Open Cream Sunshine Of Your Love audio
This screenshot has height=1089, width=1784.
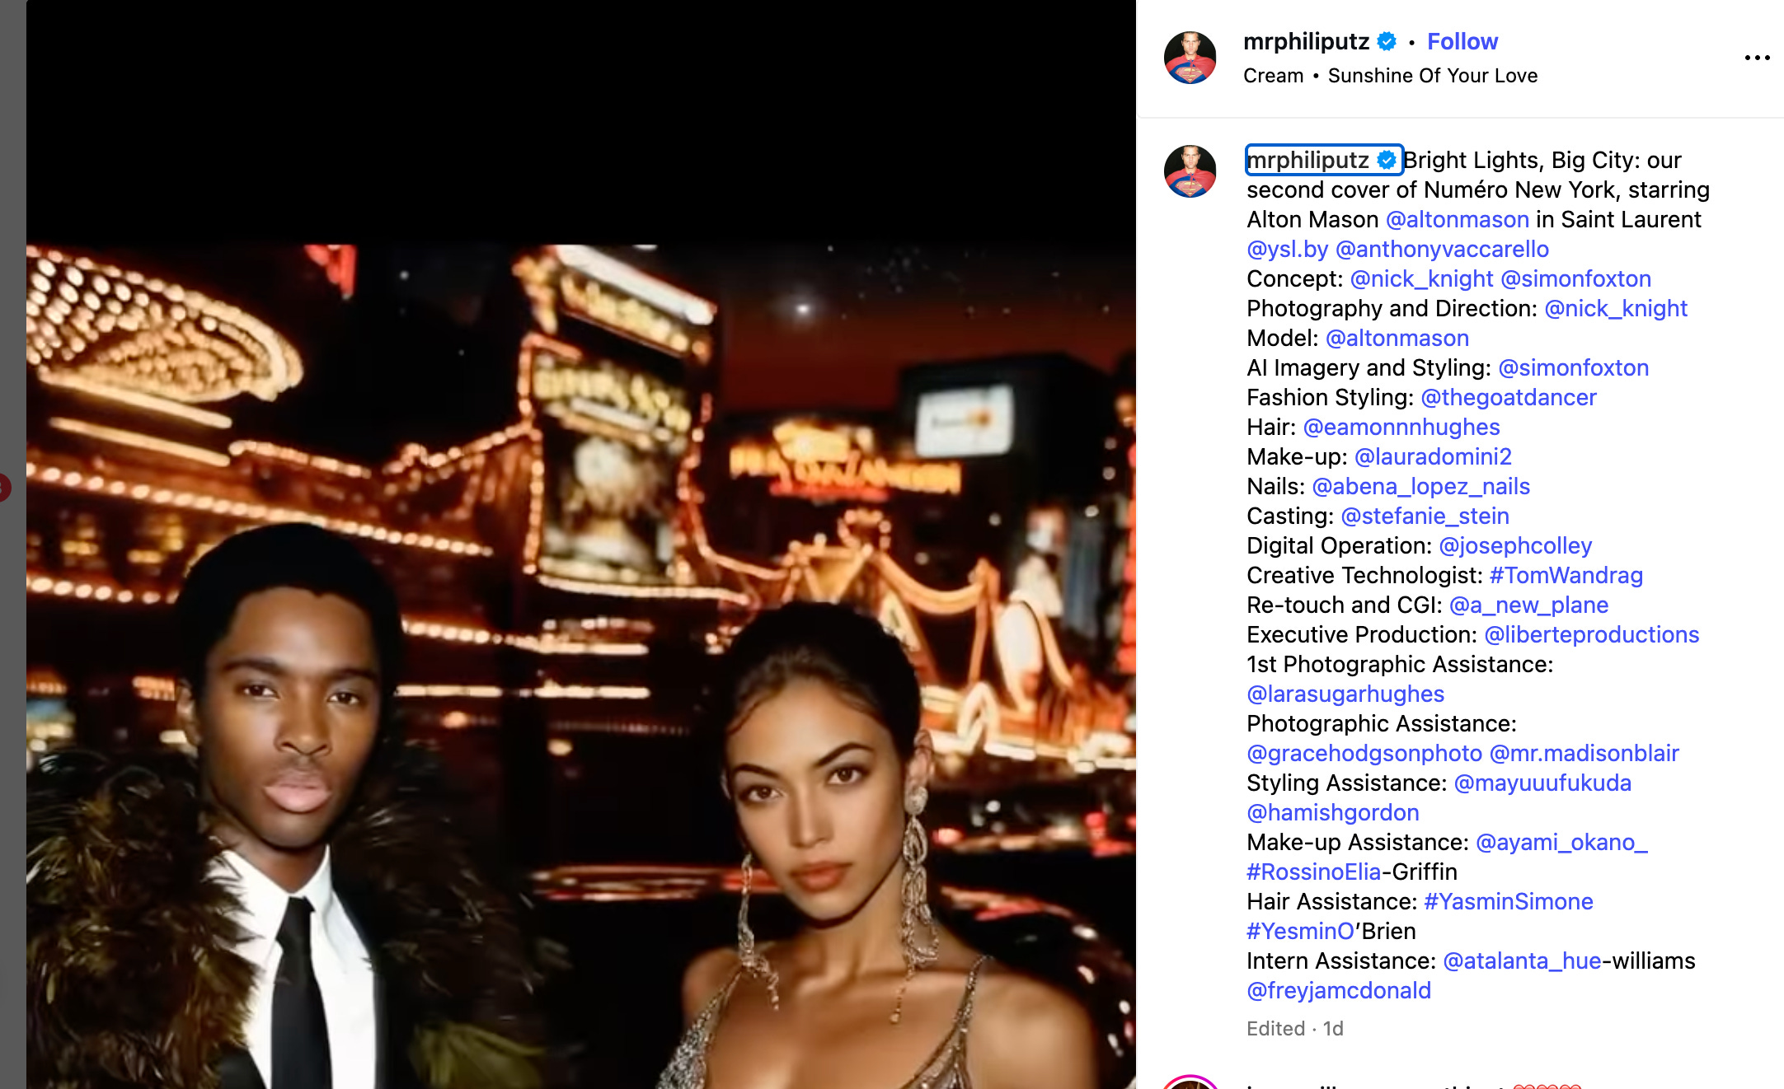[1390, 76]
